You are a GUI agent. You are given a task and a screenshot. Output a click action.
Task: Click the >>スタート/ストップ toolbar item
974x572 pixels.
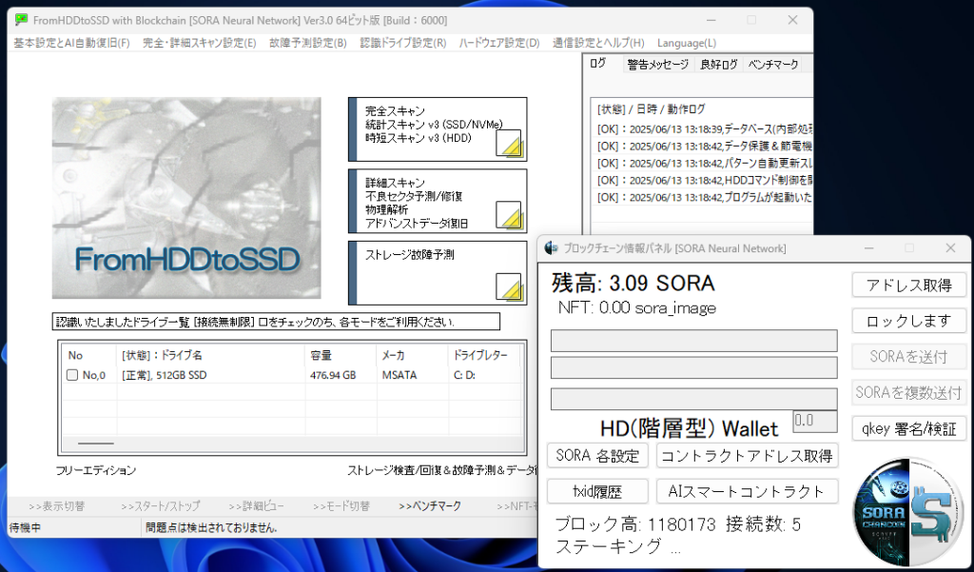pos(160,506)
